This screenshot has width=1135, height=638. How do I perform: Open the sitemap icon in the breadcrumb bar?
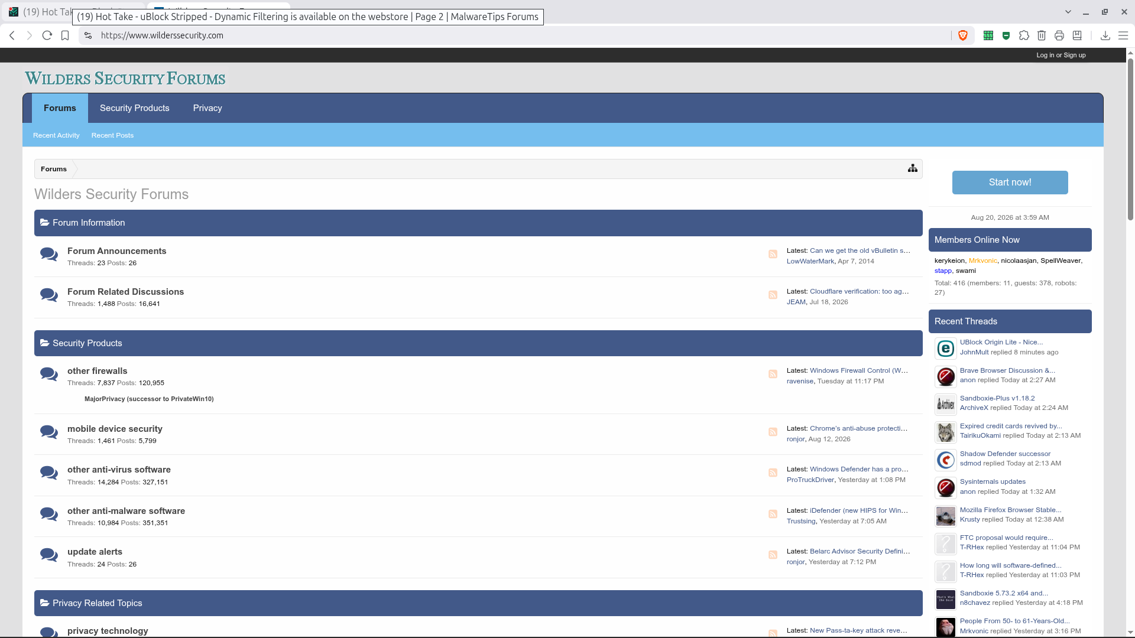click(913, 168)
